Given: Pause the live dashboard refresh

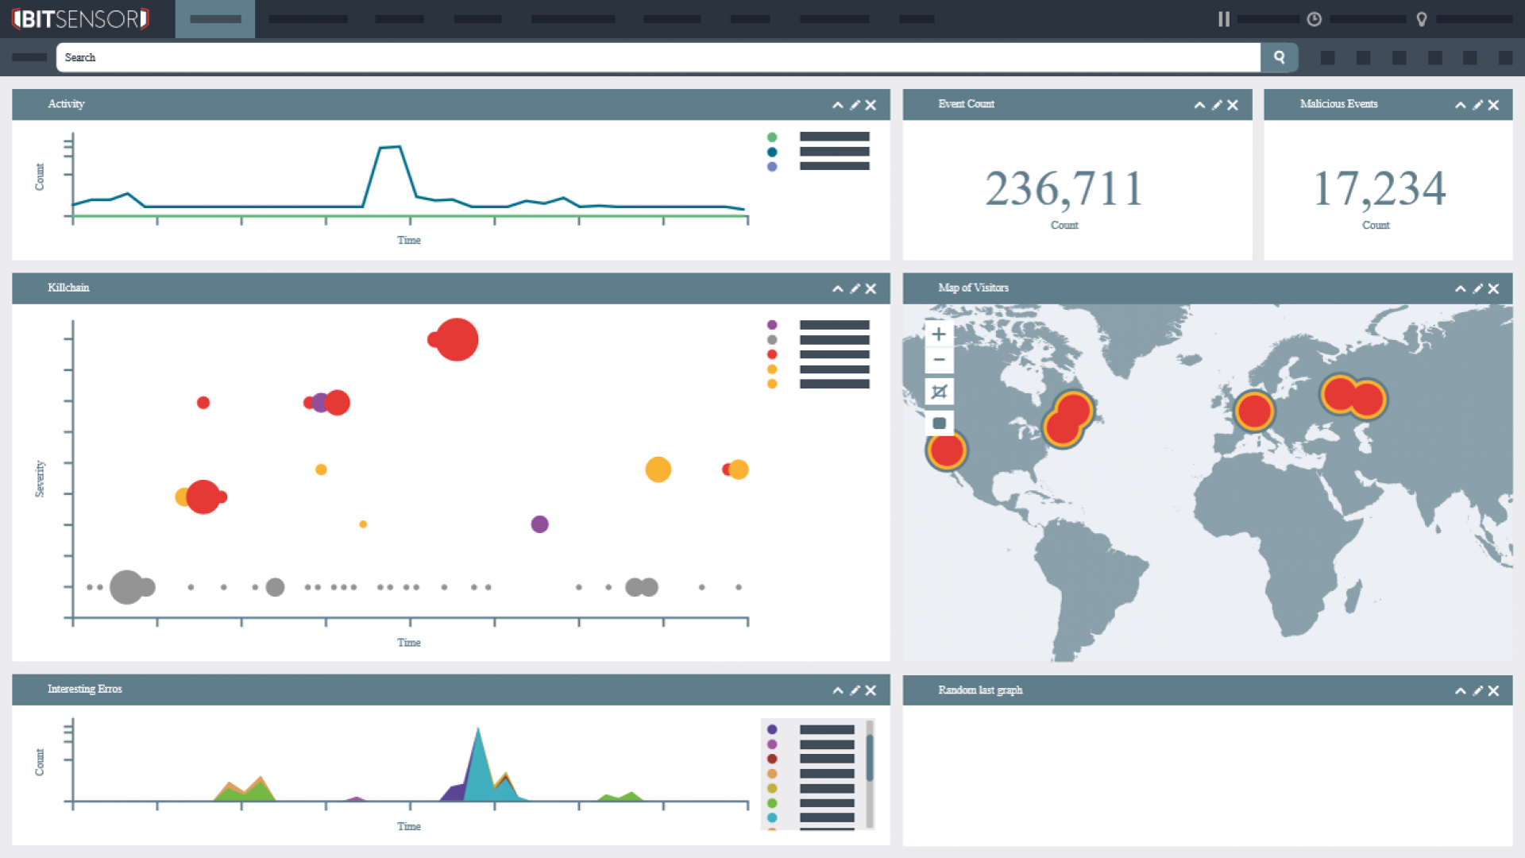Looking at the screenshot, I should [x=1224, y=19].
